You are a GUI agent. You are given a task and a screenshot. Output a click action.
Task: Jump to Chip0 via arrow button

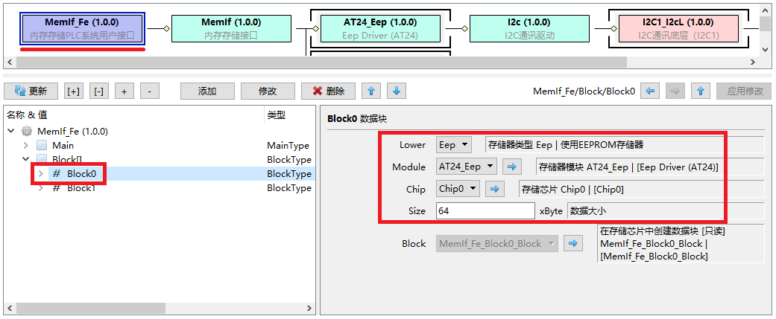(495, 189)
